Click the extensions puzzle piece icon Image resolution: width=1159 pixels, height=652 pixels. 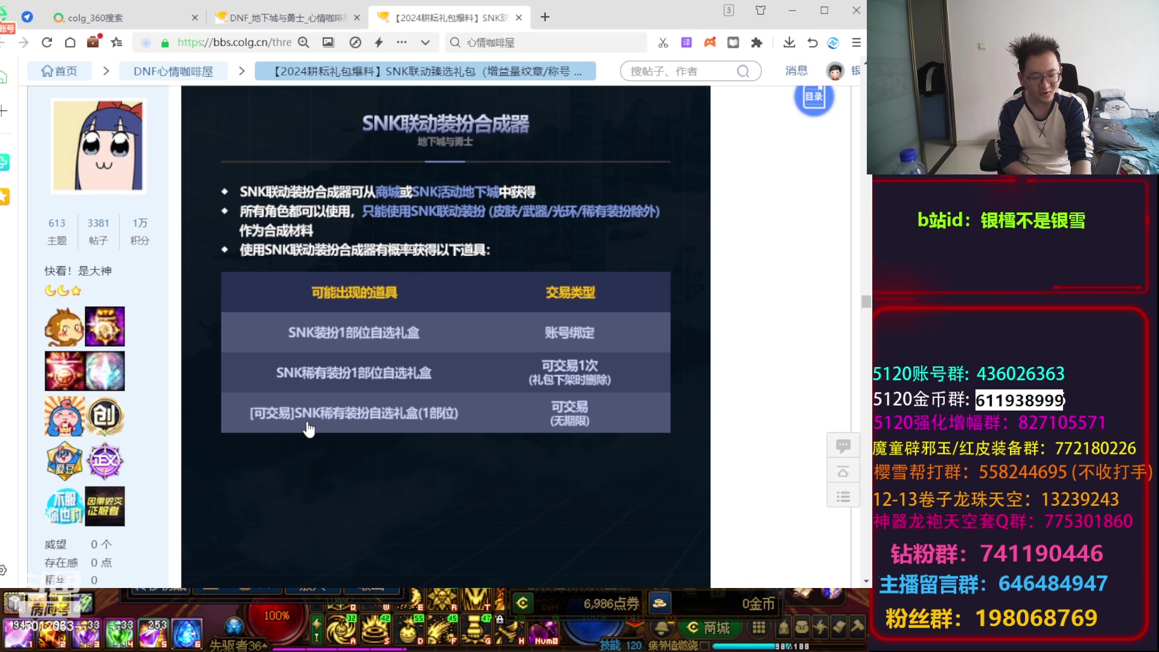pyautogui.click(x=756, y=42)
